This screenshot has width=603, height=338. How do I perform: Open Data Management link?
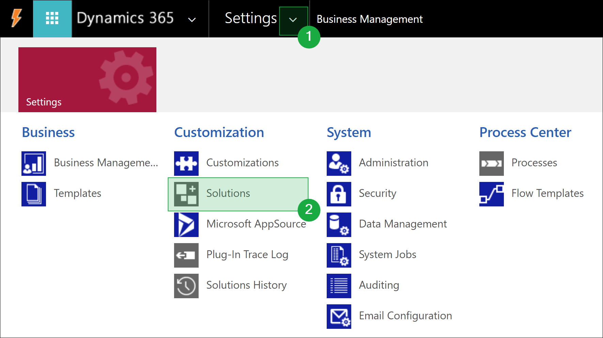(403, 224)
